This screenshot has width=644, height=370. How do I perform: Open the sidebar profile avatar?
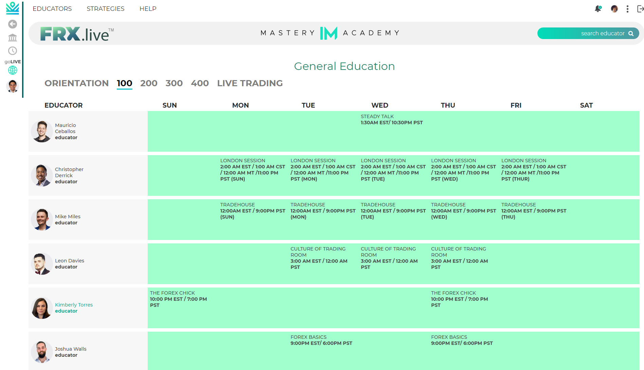click(13, 86)
